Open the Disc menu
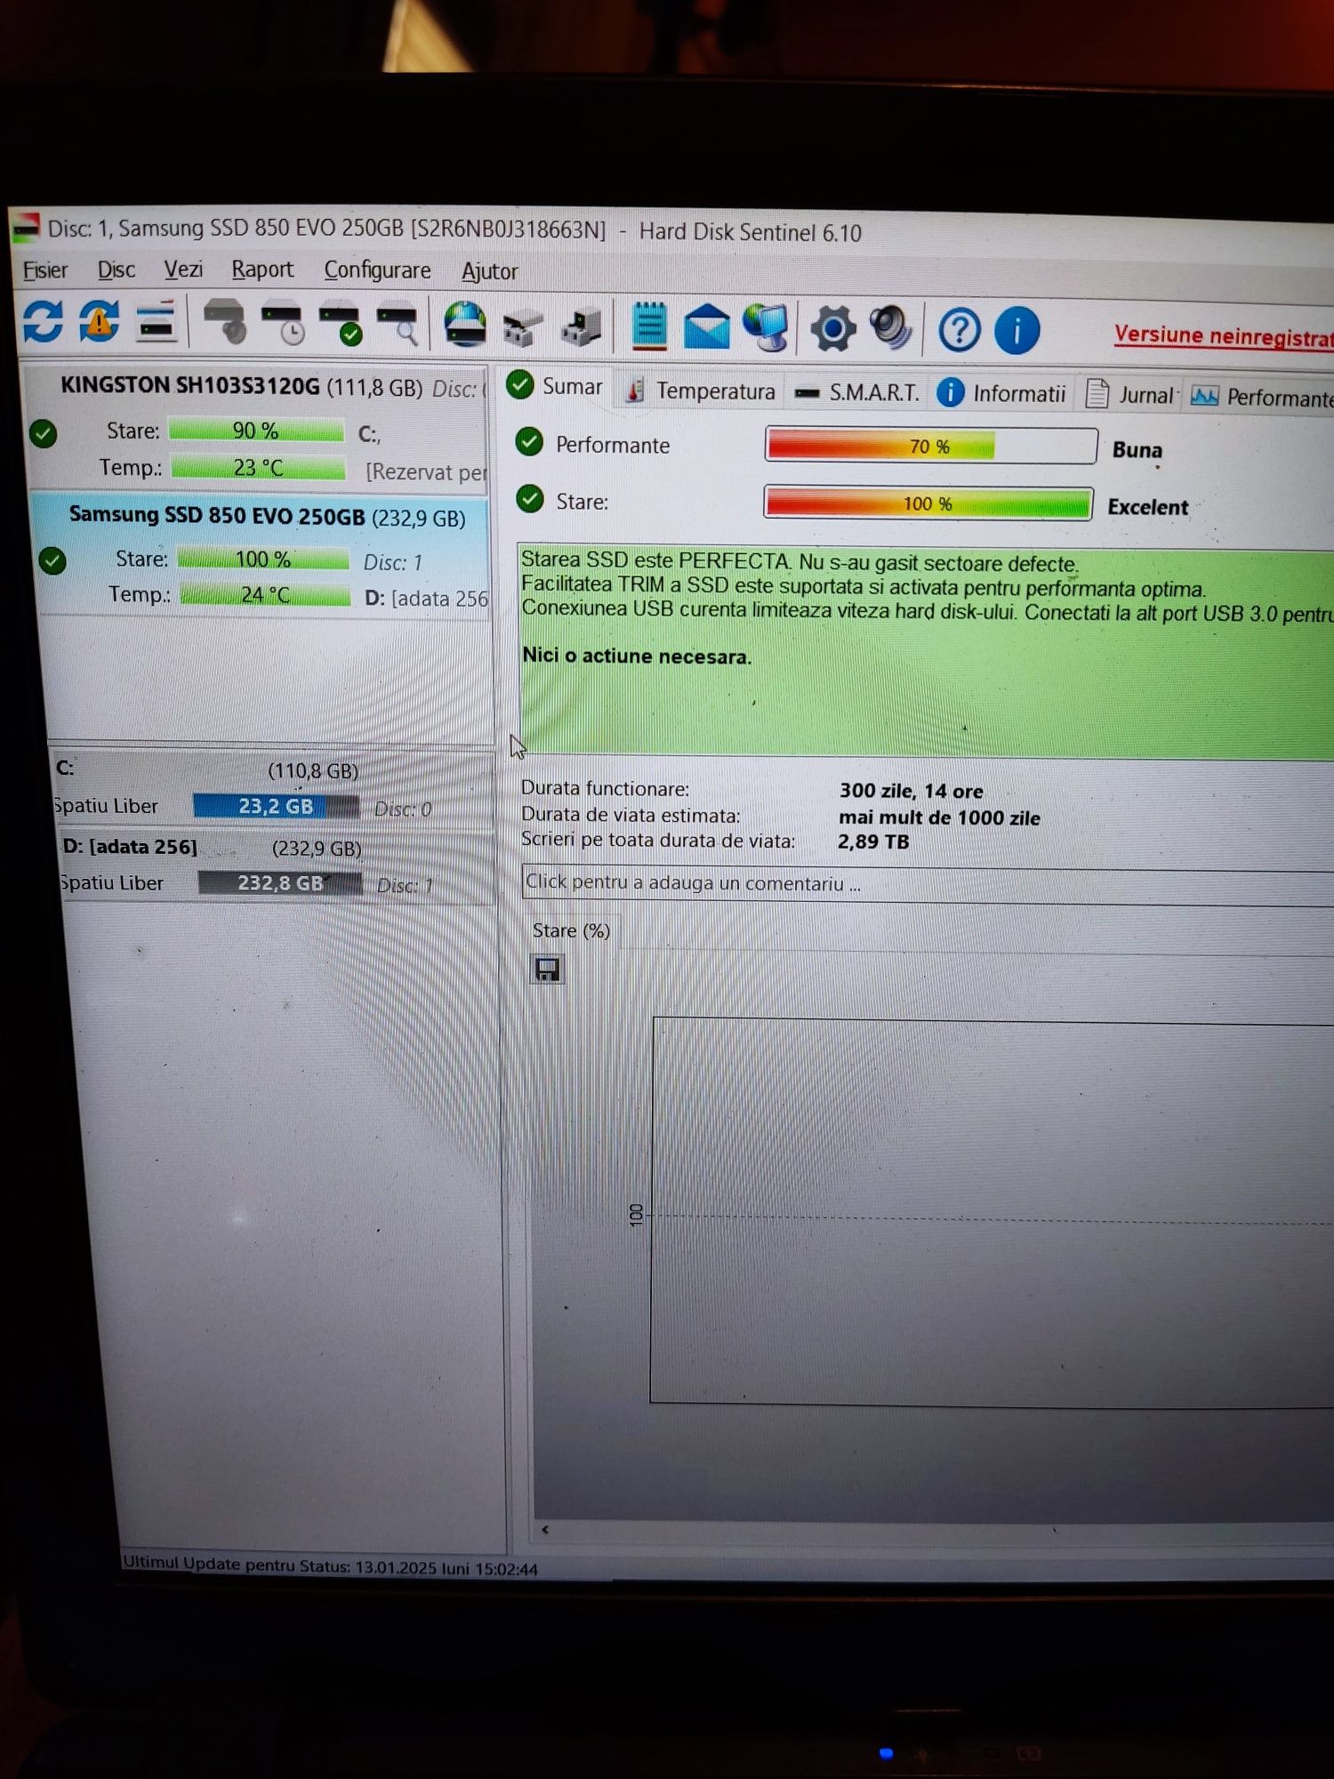Viewport: 1334px width, 1779px height. (117, 270)
